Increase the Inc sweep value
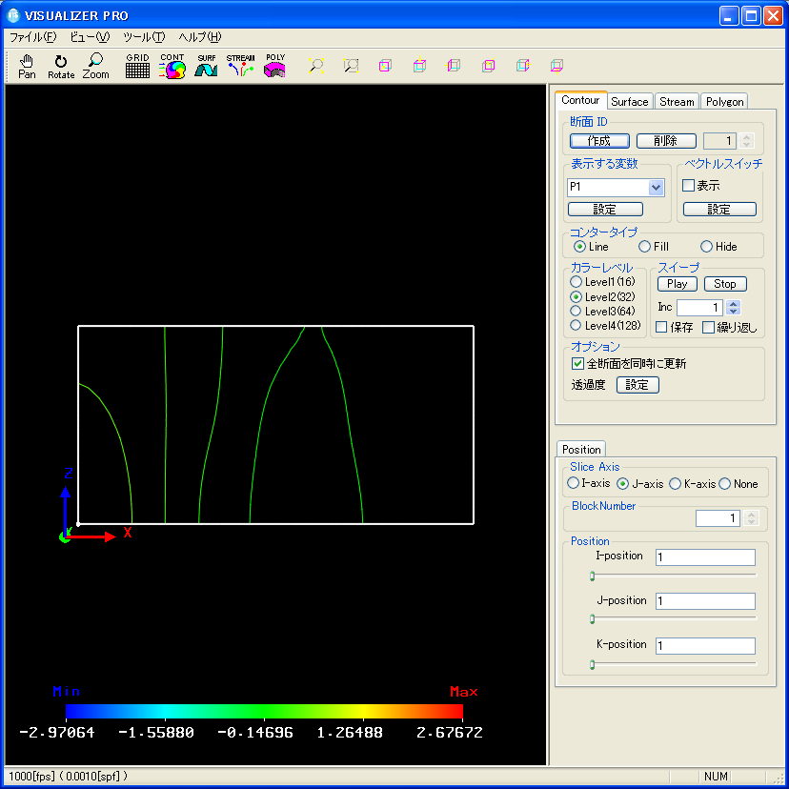The height and width of the screenshot is (789, 789). (733, 304)
